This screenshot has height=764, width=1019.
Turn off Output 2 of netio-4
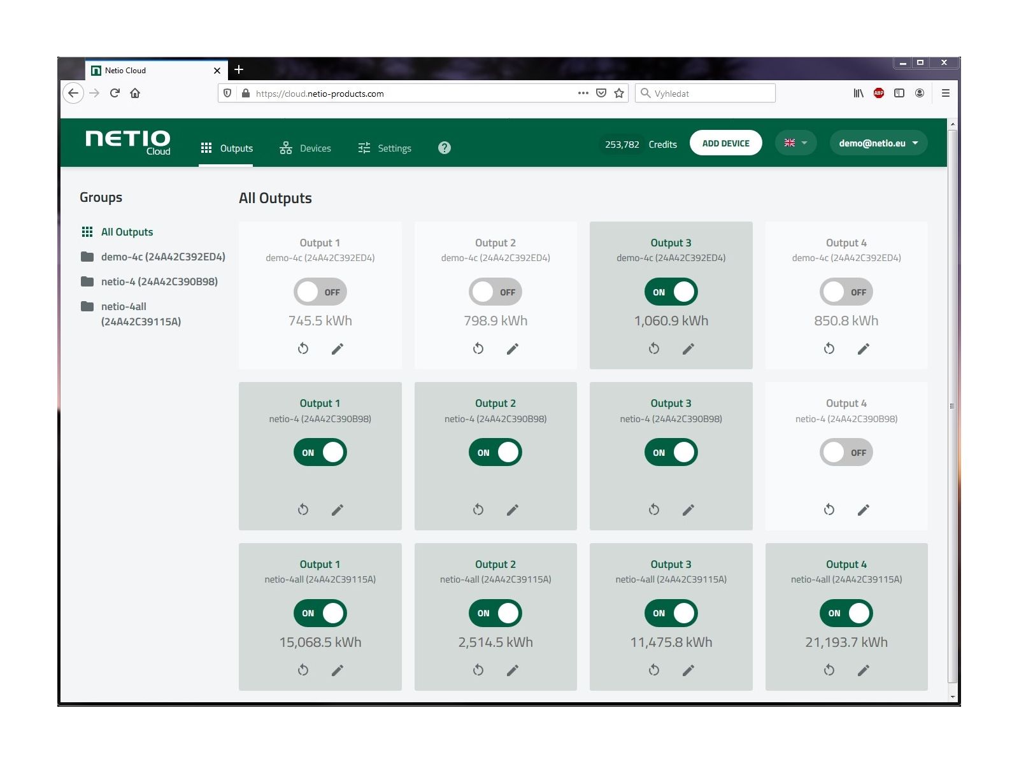[x=495, y=453]
